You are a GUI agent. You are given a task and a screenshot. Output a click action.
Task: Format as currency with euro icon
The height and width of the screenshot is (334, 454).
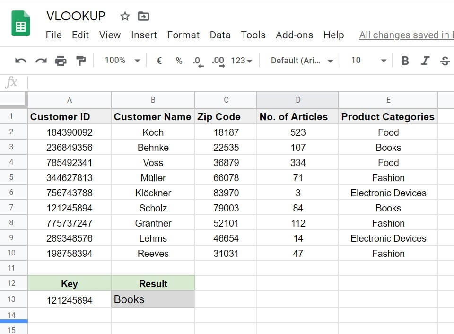tap(159, 61)
